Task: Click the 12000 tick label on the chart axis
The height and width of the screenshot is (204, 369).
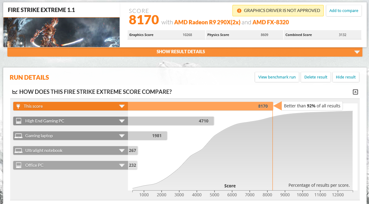Action: pyautogui.click(x=338, y=195)
